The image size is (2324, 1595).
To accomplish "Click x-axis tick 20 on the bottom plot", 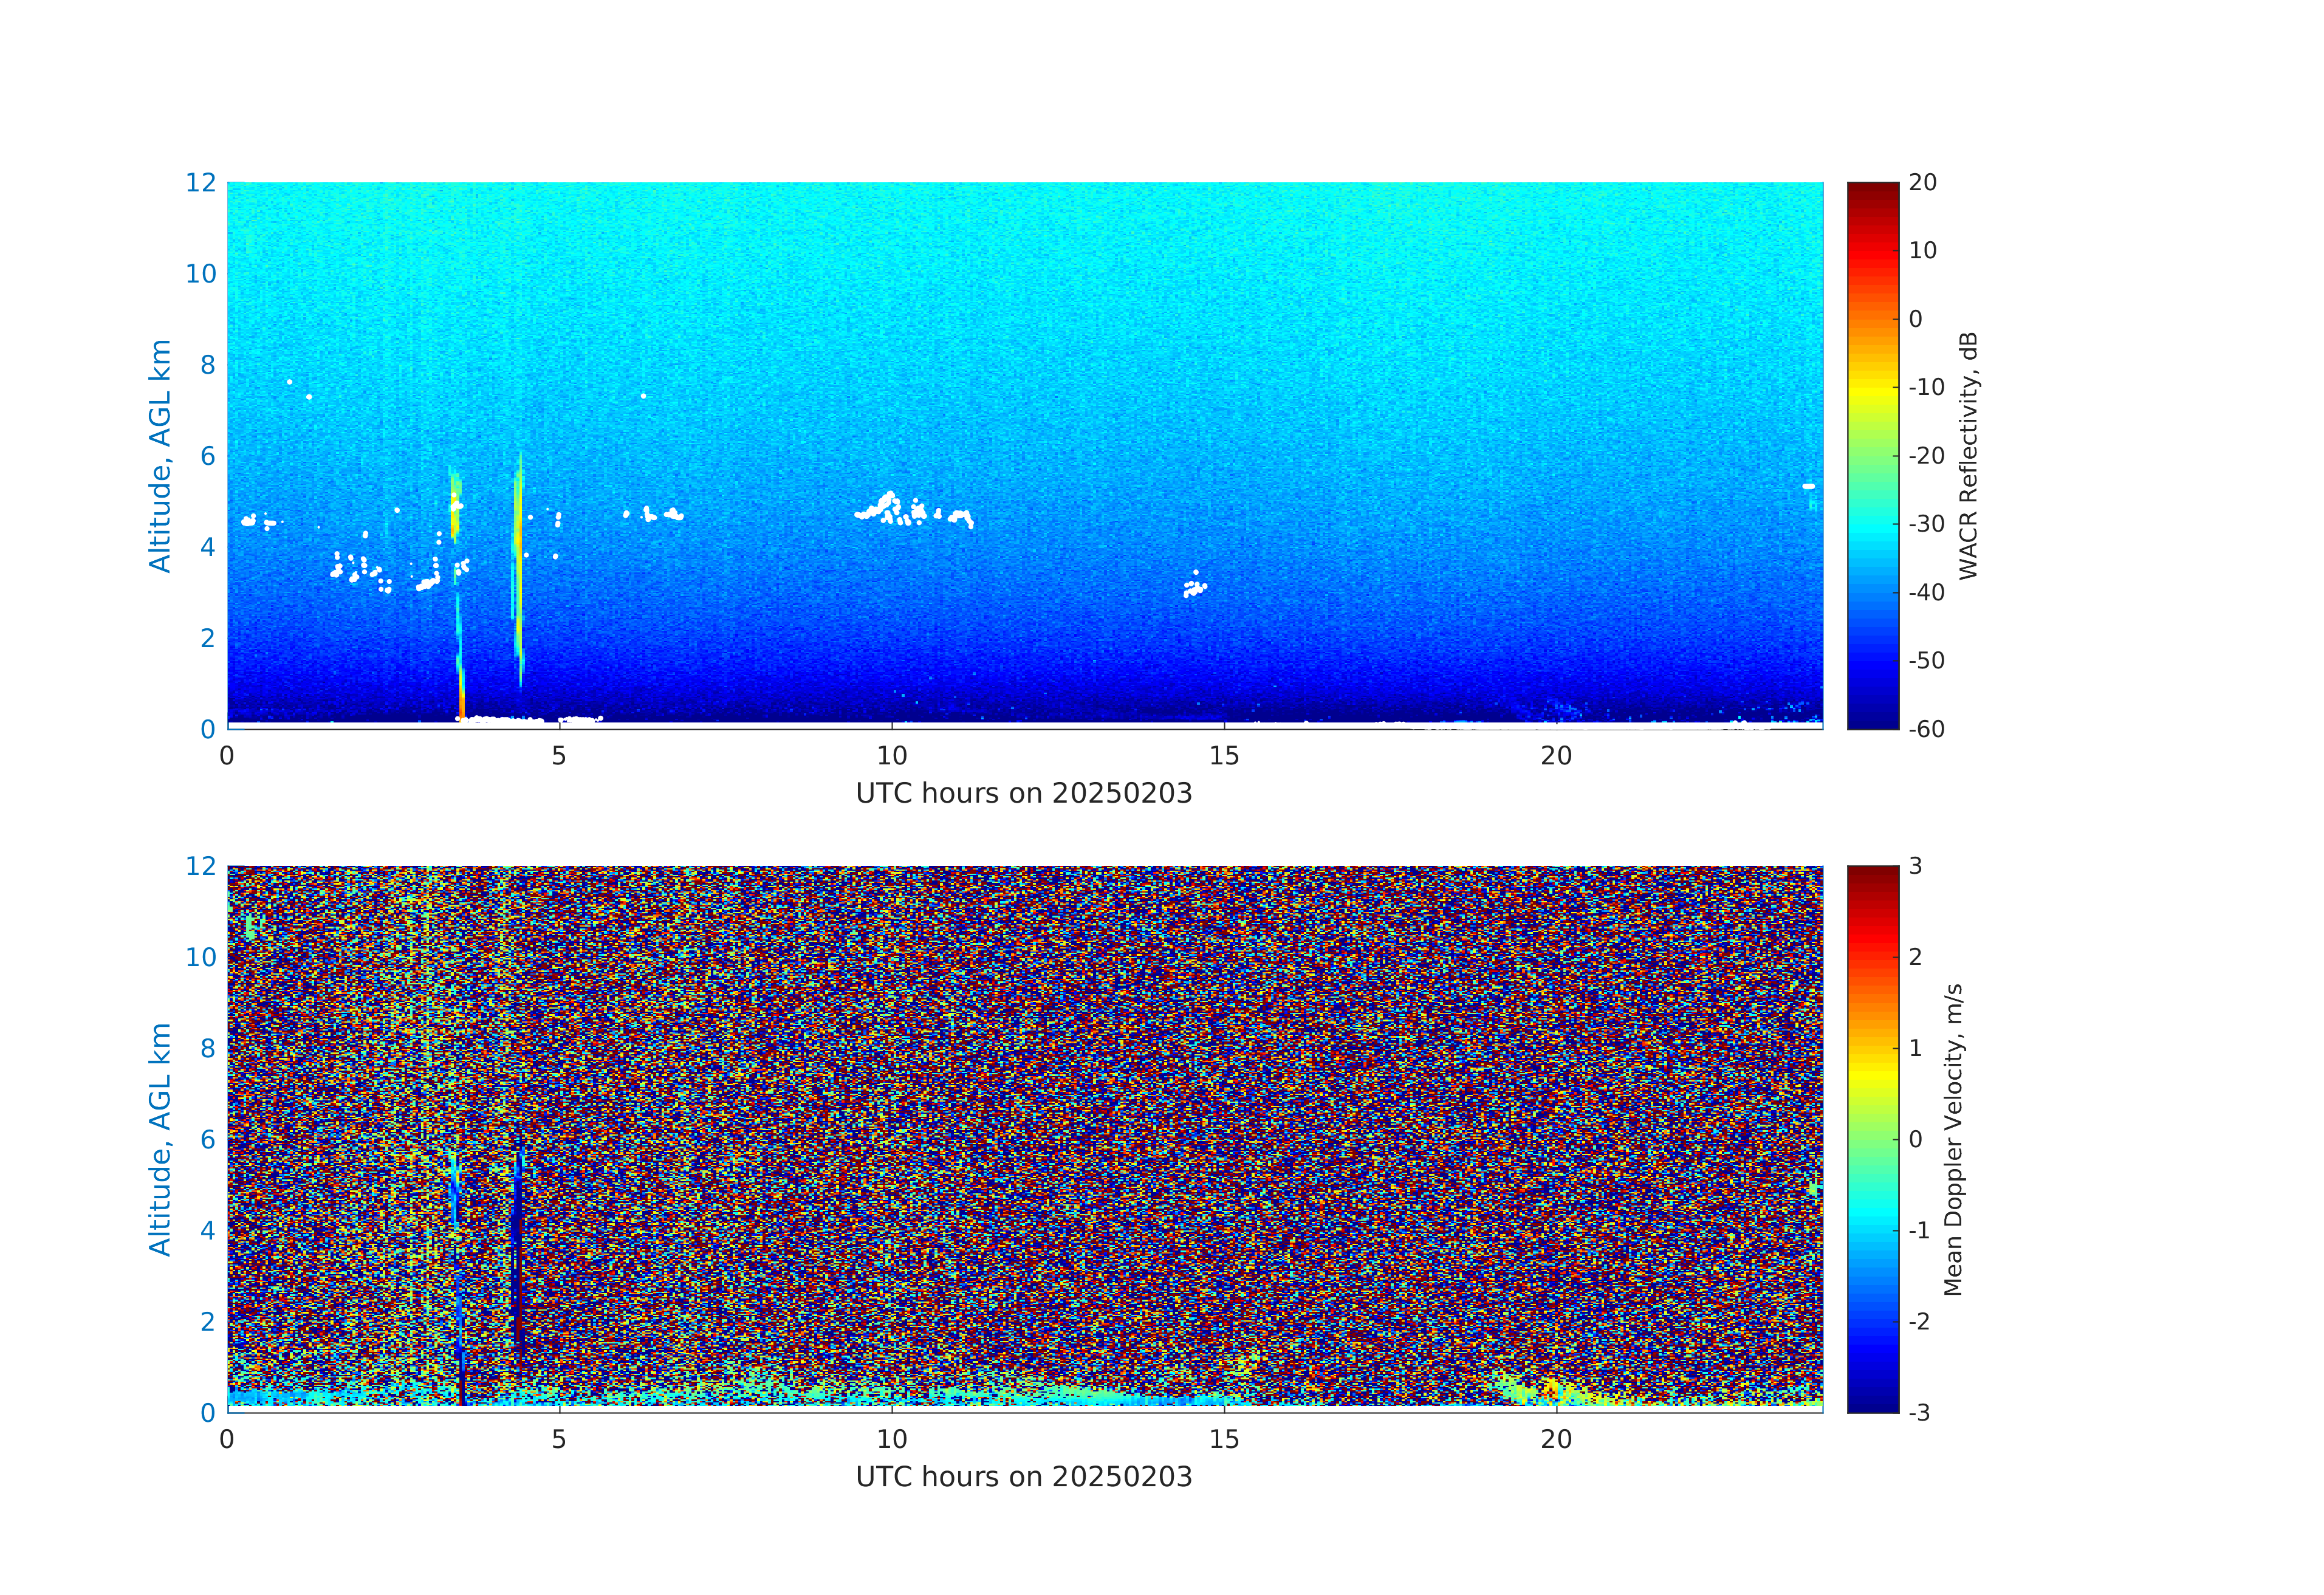I will click(x=1555, y=1440).
